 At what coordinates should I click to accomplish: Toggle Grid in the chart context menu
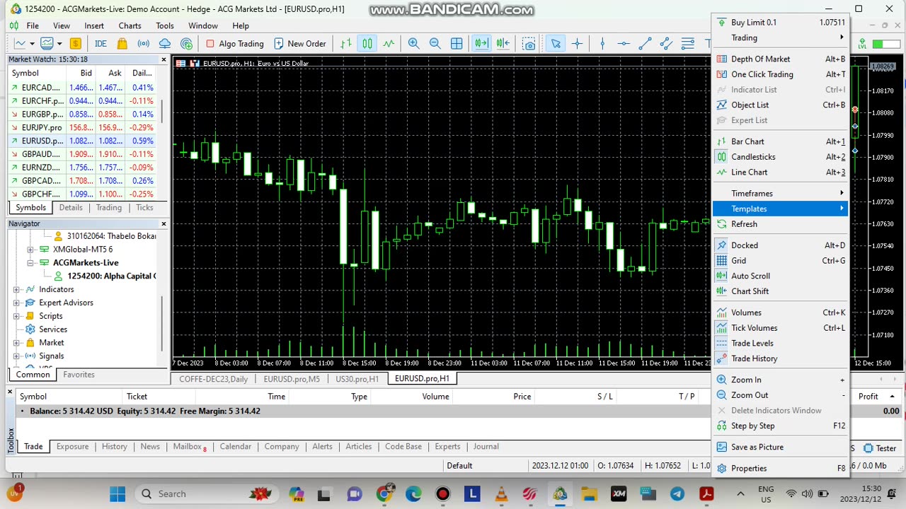tap(781, 260)
